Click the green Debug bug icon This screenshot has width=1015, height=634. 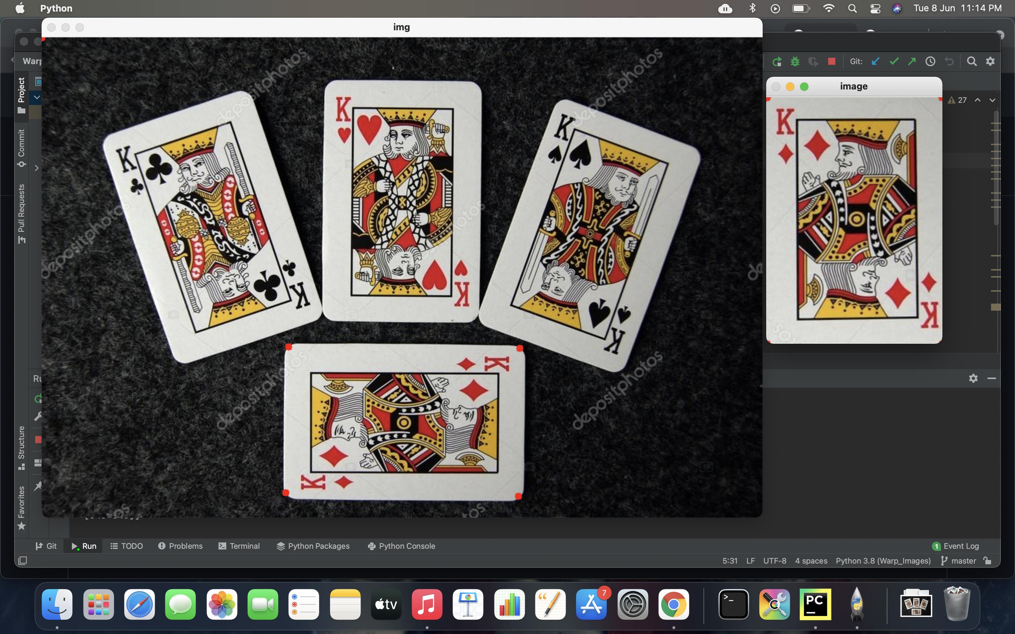click(795, 62)
